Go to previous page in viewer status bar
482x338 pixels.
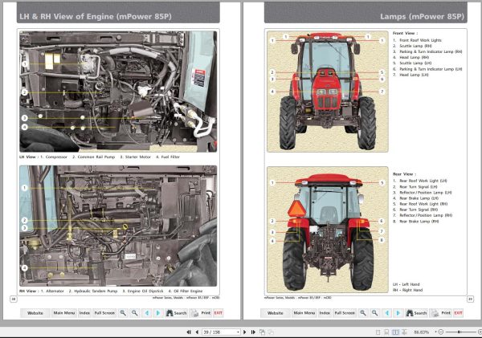[197, 332]
